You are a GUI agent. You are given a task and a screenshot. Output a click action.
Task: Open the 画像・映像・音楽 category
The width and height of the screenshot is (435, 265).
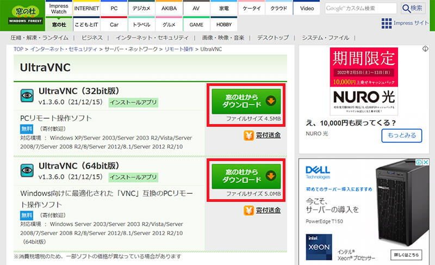pos(223,38)
